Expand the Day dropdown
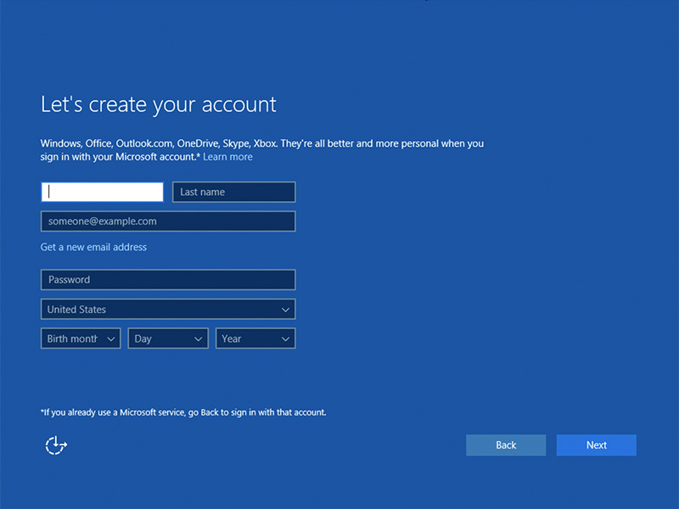This screenshot has height=509, width=679. pyautogui.click(x=168, y=338)
